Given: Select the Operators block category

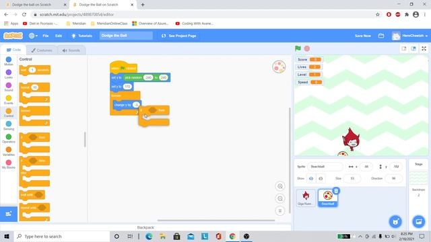Looking at the screenshot, I should pyautogui.click(x=9, y=138).
